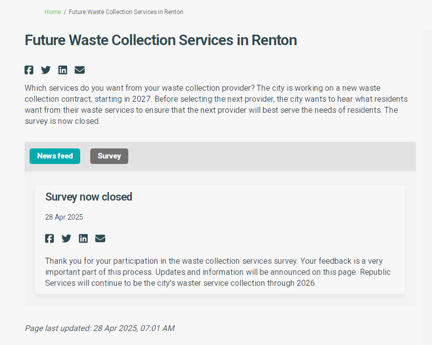Click the current page name in the breadcrumb
This screenshot has height=345, width=432.
(x=126, y=12)
